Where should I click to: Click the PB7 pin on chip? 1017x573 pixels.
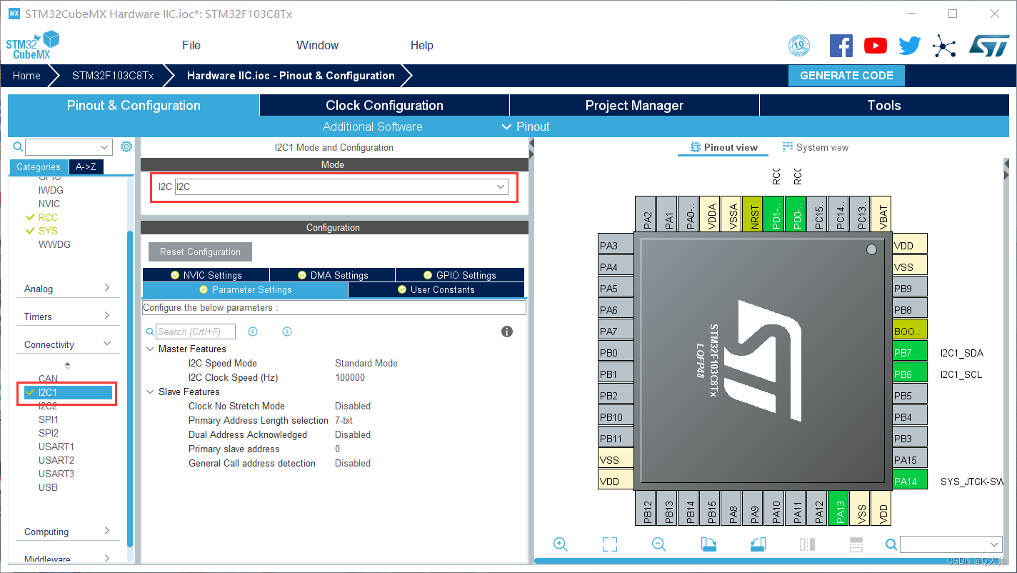coord(910,352)
